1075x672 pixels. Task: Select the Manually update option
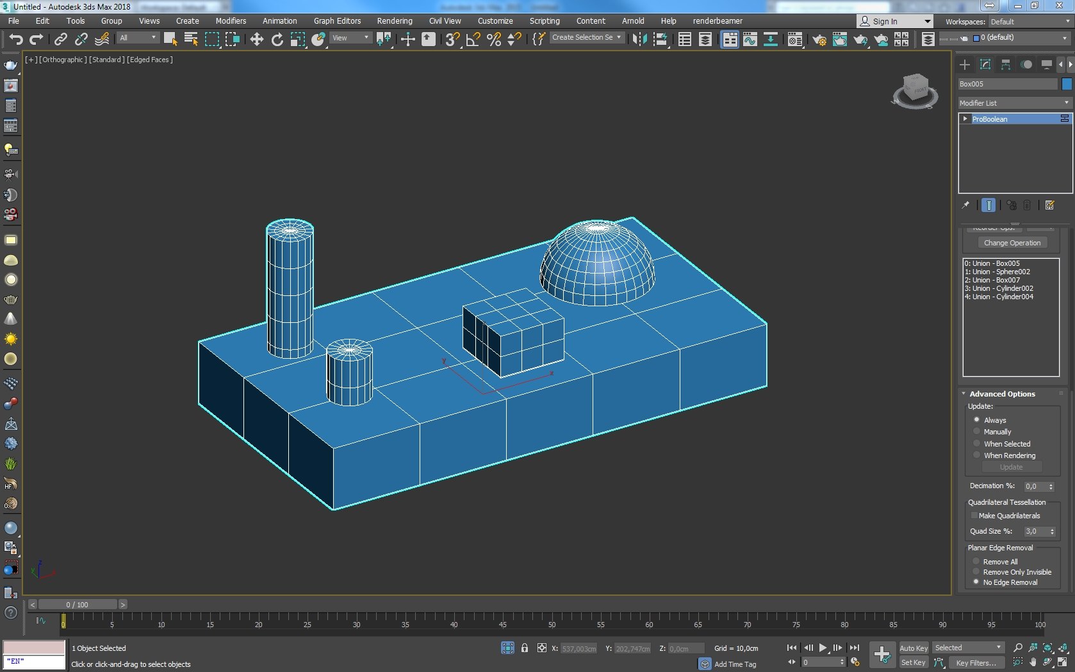(977, 431)
